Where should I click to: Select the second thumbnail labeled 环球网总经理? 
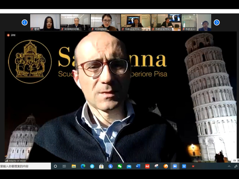coord(75,22)
